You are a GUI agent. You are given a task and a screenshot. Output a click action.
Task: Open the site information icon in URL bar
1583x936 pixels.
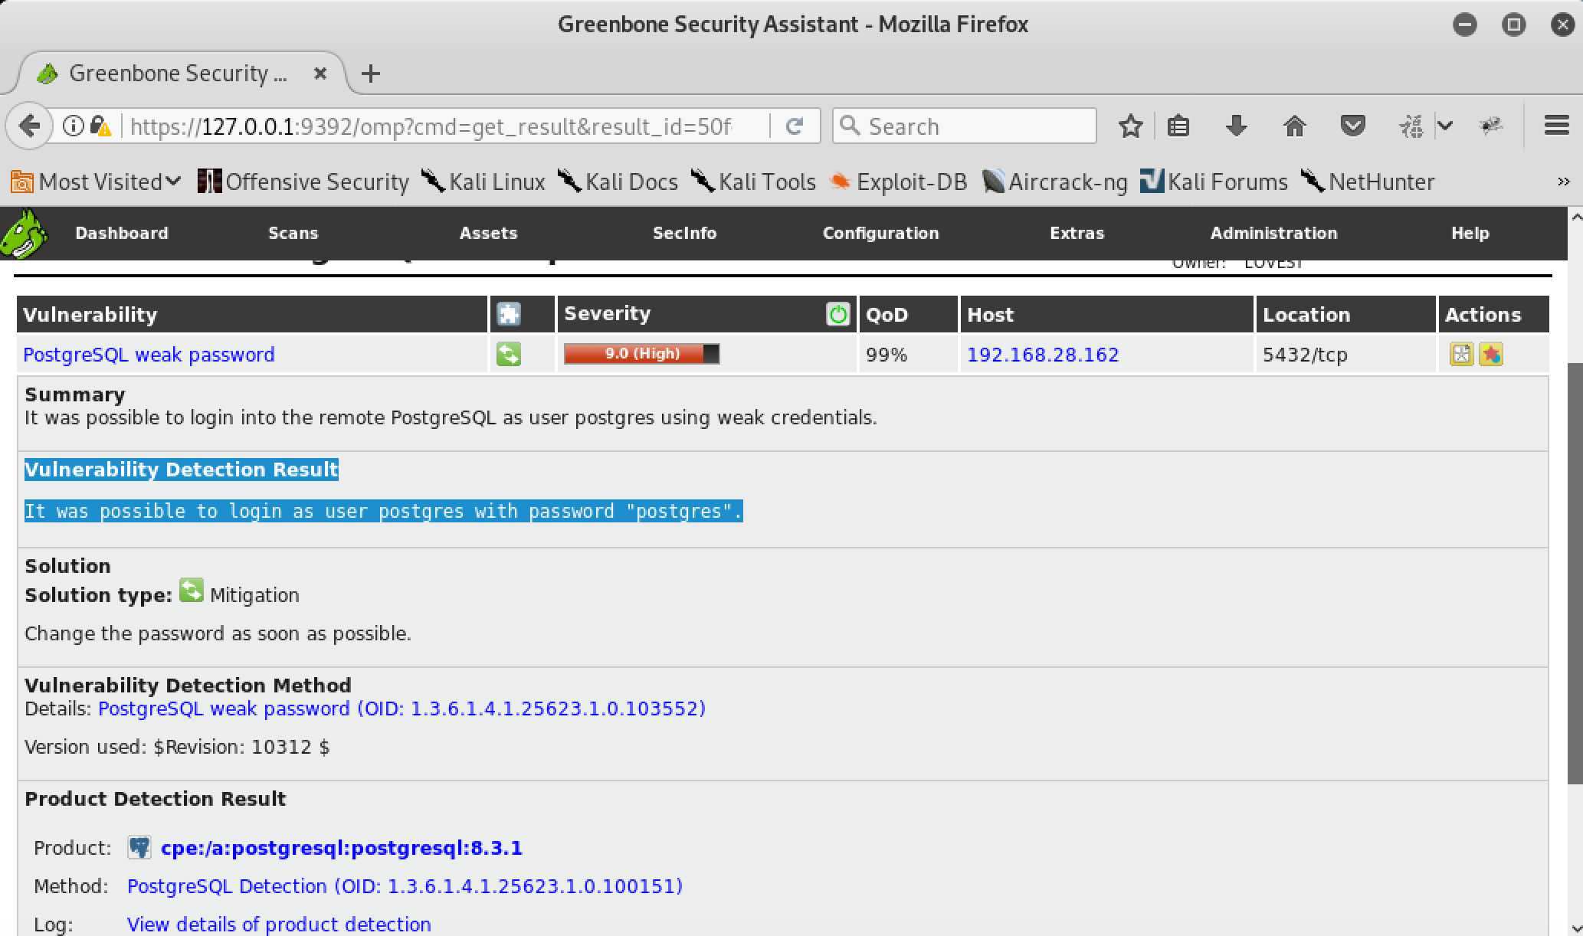click(x=73, y=126)
